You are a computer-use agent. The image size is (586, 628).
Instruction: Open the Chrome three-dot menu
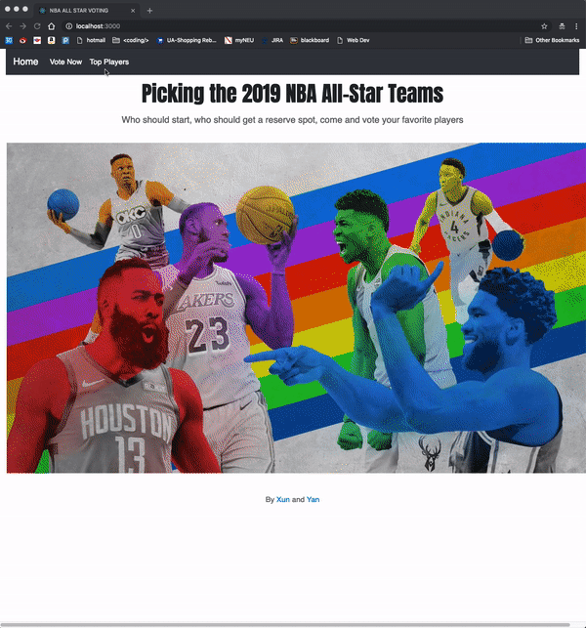click(x=576, y=26)
